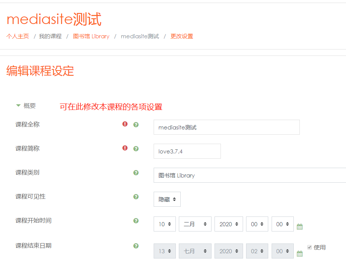The height and width of the screenshot is (269, 346).
Task: Go to 个人主页 in breadcrumb
Action: coord(18,36)
